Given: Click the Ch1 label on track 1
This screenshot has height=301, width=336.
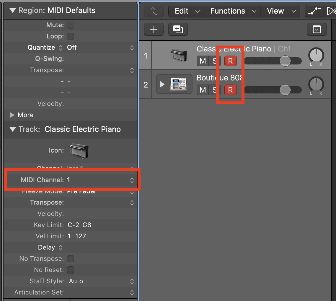Looking at the screenshot, I should 284,49.
